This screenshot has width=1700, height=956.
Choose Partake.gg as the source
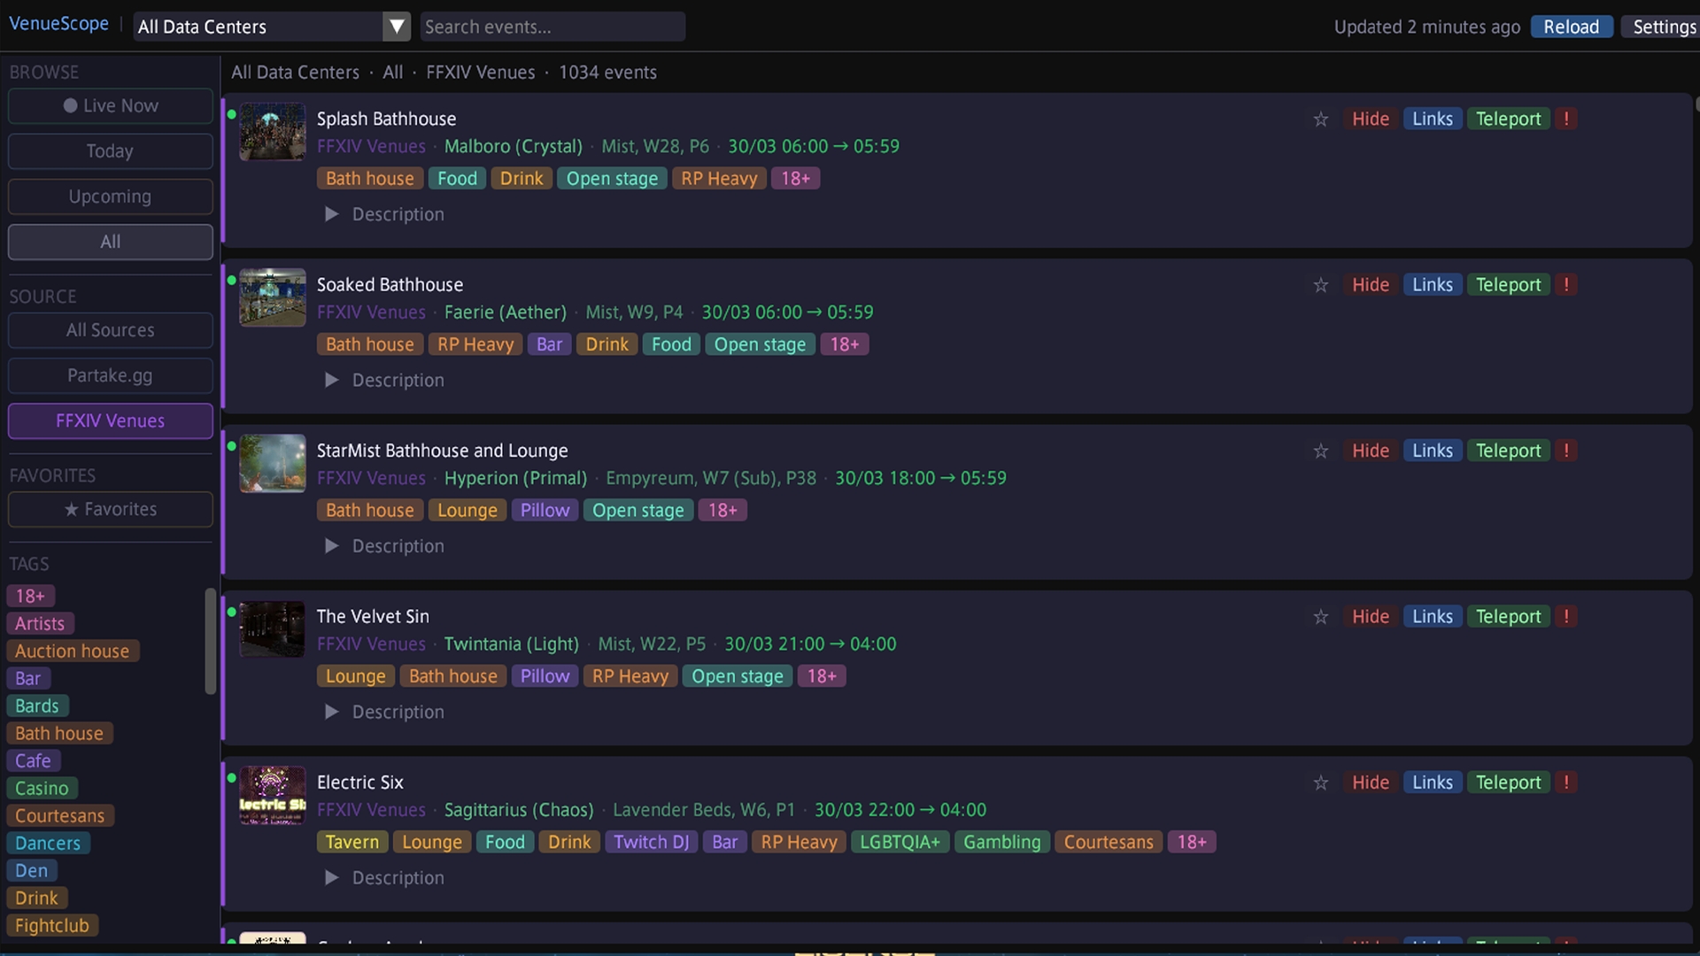111,375
